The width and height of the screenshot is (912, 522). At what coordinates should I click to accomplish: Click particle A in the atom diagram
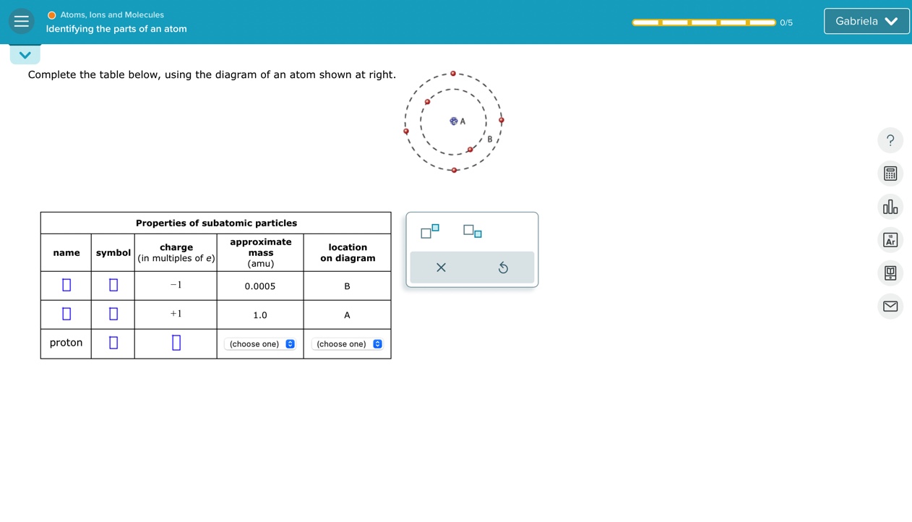pos(454,121)
